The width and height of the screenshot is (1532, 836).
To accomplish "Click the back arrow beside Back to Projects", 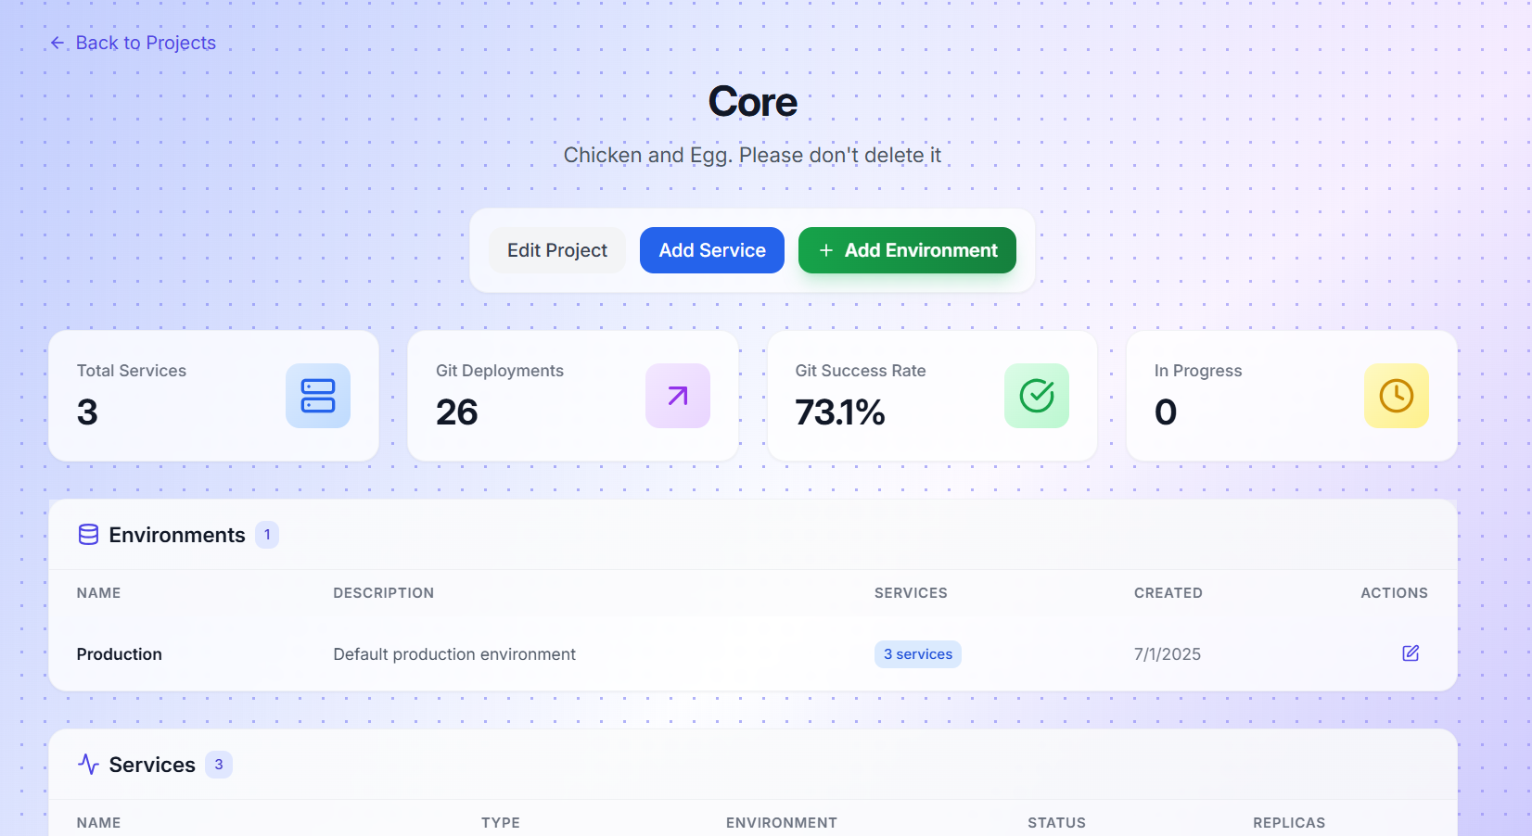I will (x=57, y=43).
